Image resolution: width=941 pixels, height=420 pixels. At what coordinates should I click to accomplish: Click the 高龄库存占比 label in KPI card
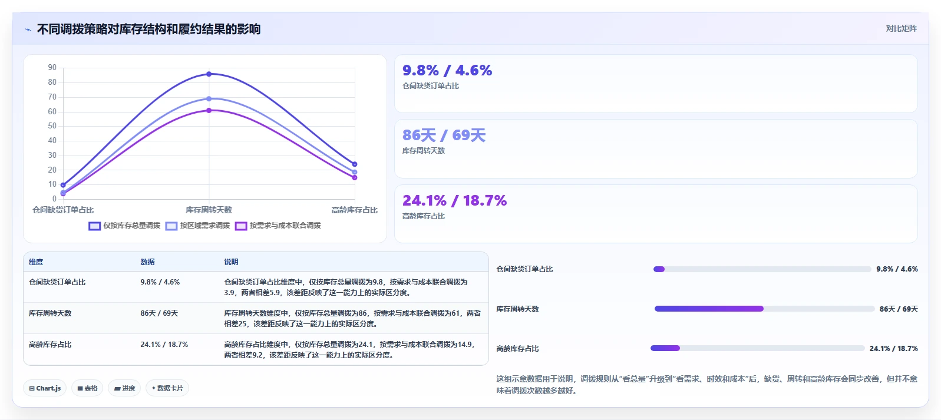point(424,216)
